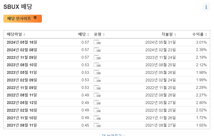Select the 2024년 02월 08일 ex-dividend date
This screenshot has width=214, height=136.
(22, 50)
